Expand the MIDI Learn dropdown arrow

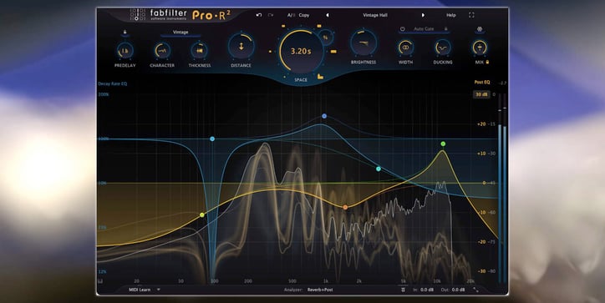[x=158, y=290]
